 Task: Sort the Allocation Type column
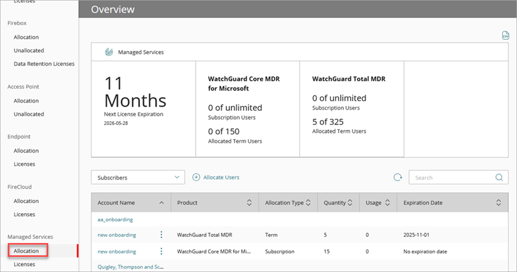pyautogui.click(x=308, y=203)
